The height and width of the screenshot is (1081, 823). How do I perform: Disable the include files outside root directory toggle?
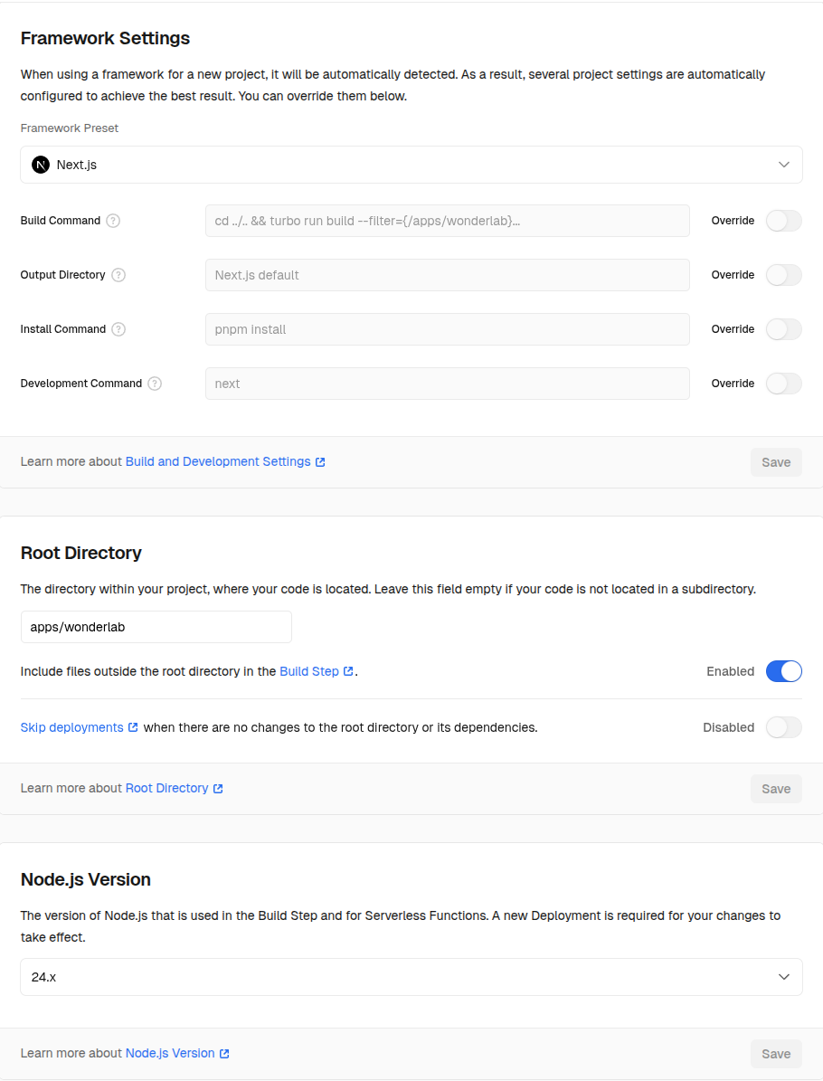tap(783, 671)
